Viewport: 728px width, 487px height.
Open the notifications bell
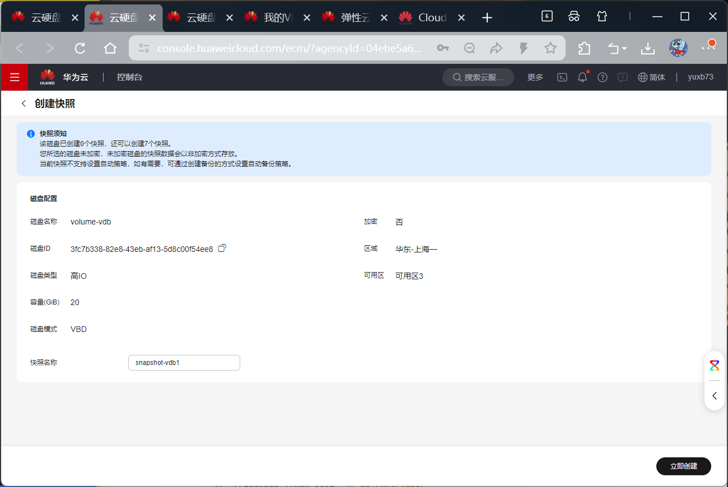pos(582,77)
